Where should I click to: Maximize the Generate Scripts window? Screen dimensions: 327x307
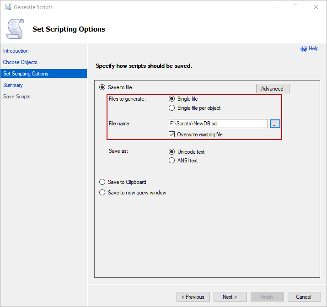pyautogui.click(x=295, y=7)
